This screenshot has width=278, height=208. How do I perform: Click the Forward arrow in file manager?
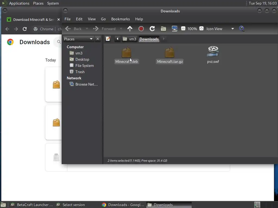point(96,29)
